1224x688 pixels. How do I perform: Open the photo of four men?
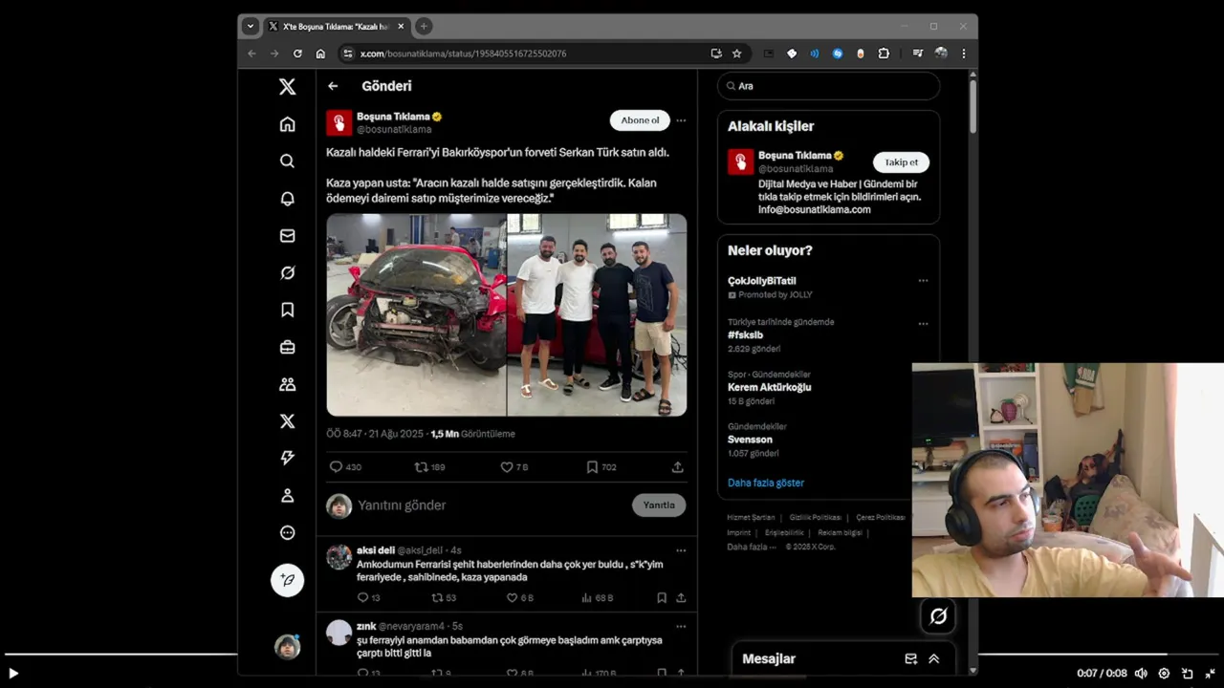click(597, 314)
